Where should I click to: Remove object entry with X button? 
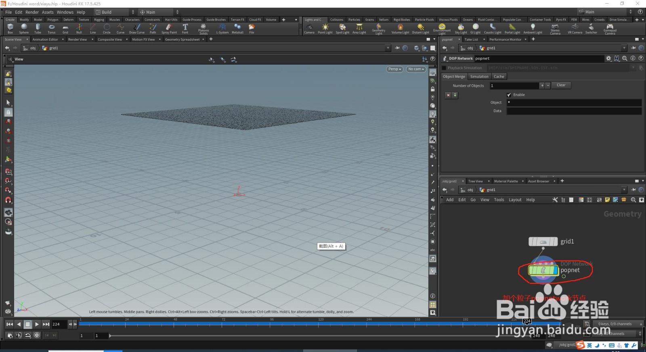[x=448, y=95]
